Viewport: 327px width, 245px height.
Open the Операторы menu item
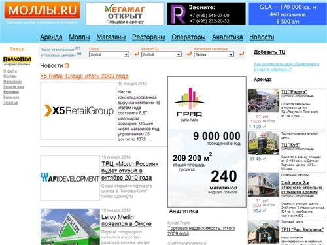click(x=188, y=37)
